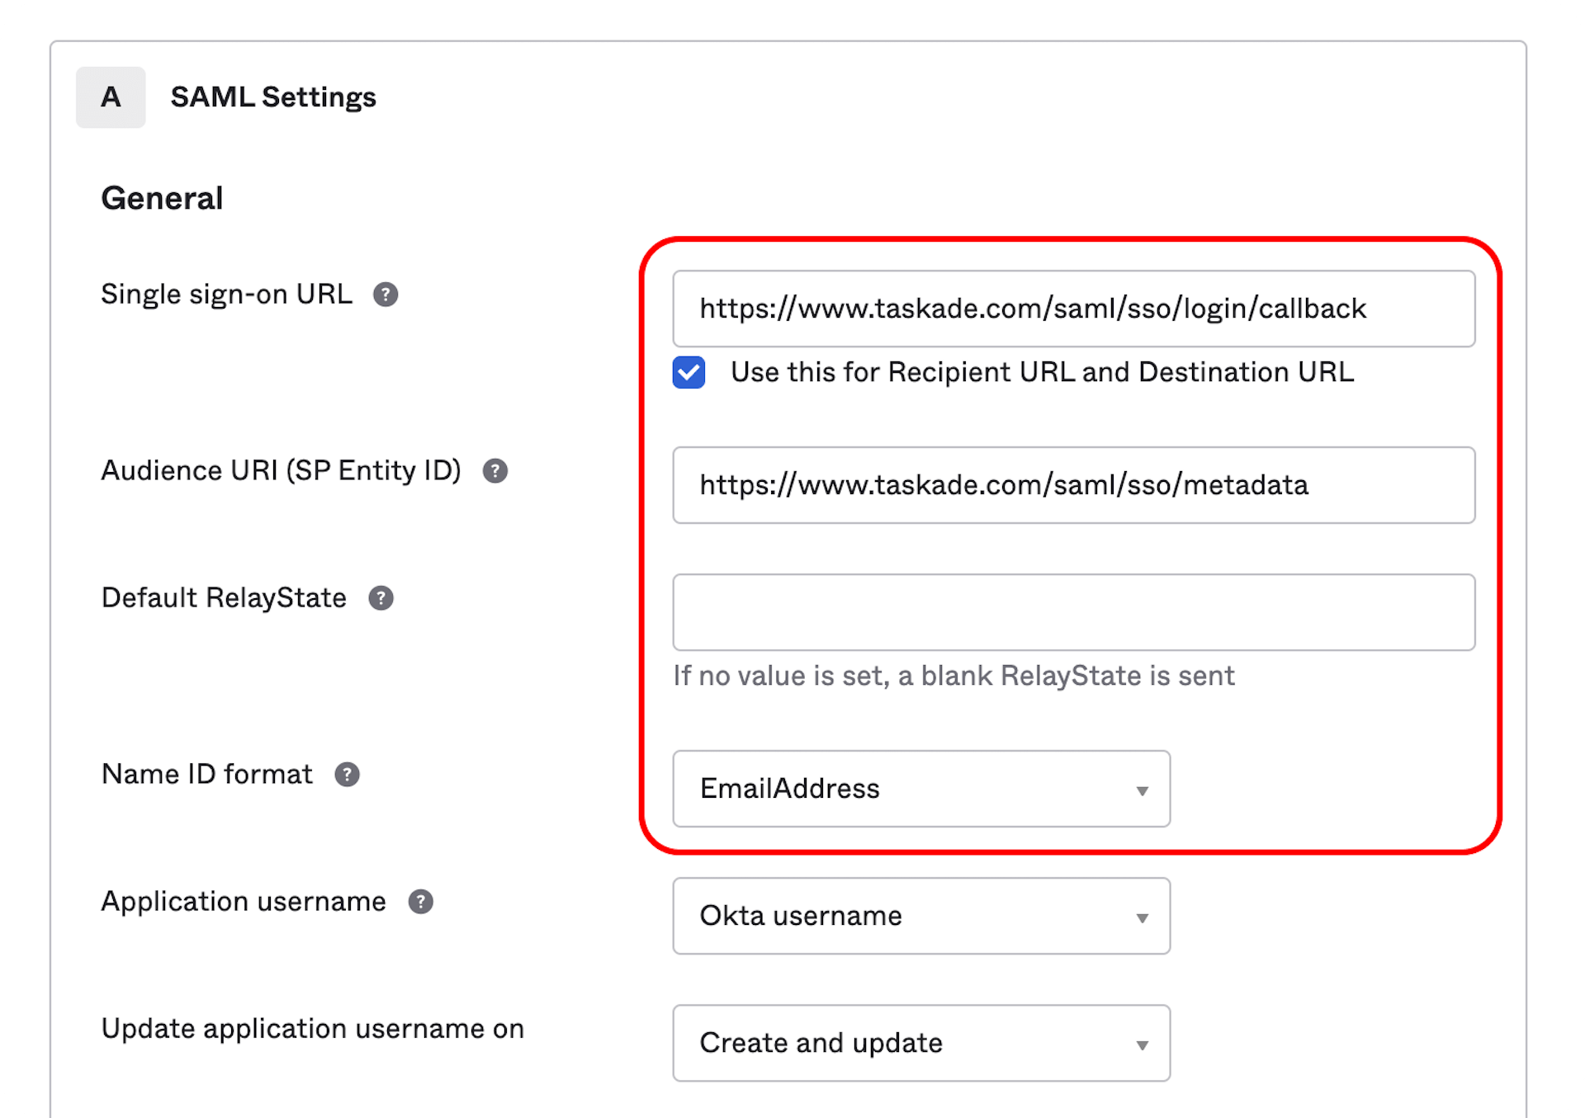Viewport: 1585px width, 1118px height.
Task: Uncheck Use this for Recipient URL checkbox
Action: pos(688,373)
